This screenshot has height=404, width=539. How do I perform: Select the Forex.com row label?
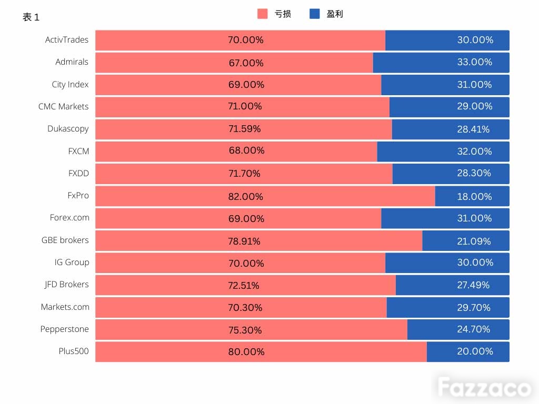click(69, 218)
